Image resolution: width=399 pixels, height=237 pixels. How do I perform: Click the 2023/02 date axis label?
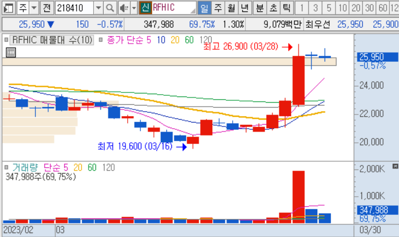[x=18, y=230]
